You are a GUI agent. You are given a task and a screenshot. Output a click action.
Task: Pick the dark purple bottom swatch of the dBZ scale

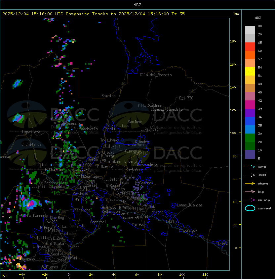coord(250,154)
